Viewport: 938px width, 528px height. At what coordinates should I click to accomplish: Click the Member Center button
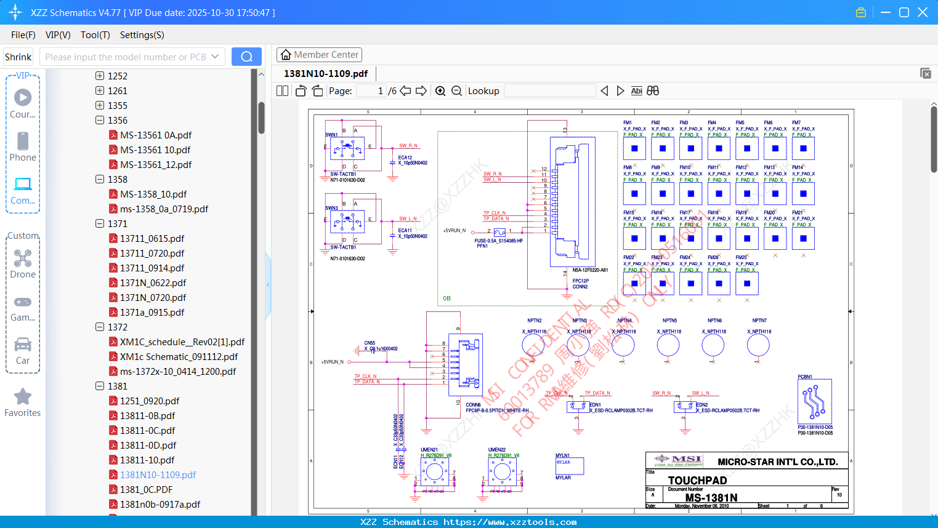[x=319, y=55]
